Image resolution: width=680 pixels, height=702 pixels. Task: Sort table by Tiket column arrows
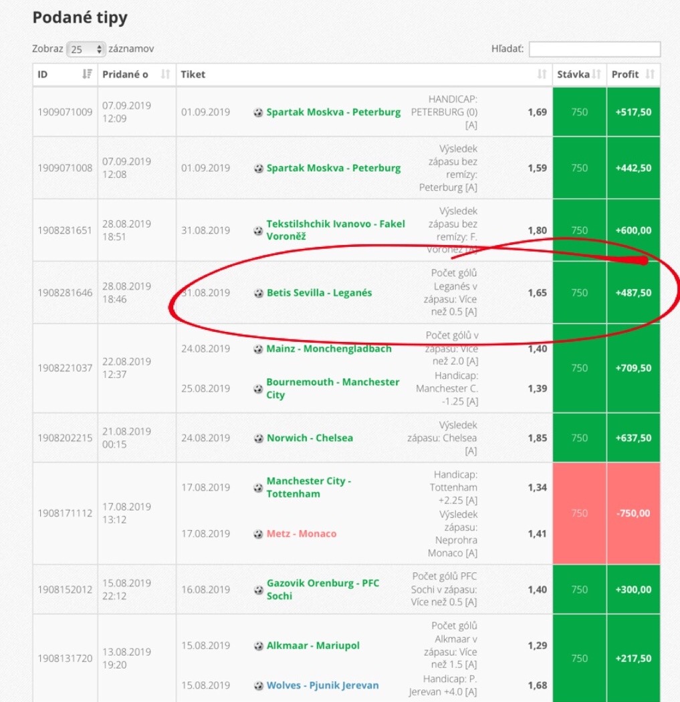[x=542, y=74]
